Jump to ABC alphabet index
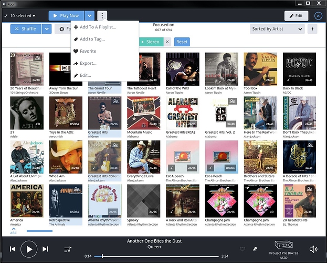This screenshot has height=263, width=327. pos(13,231)
